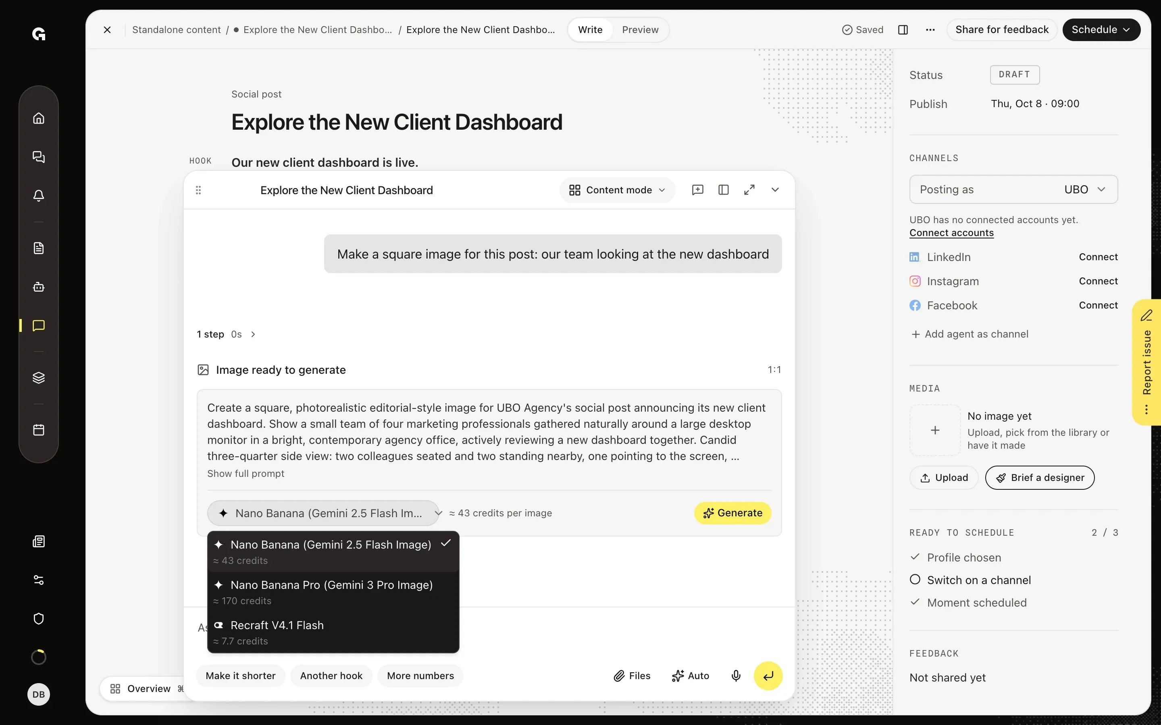Select Nano Banana Pro (Gemini 3 Pro Image)
The height and width of the screenshot is (725, 1161).
pos(333,592)
